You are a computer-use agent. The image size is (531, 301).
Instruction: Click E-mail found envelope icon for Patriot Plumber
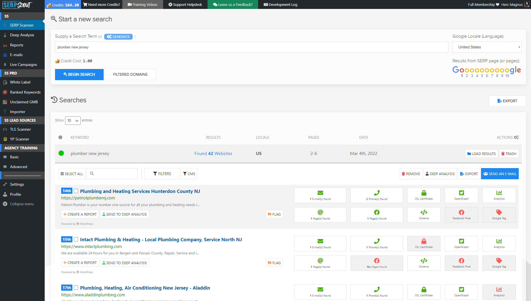320,193
